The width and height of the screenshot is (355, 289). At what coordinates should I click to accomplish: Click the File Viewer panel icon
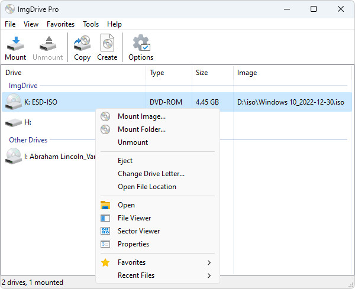click(x=105, y=218)
